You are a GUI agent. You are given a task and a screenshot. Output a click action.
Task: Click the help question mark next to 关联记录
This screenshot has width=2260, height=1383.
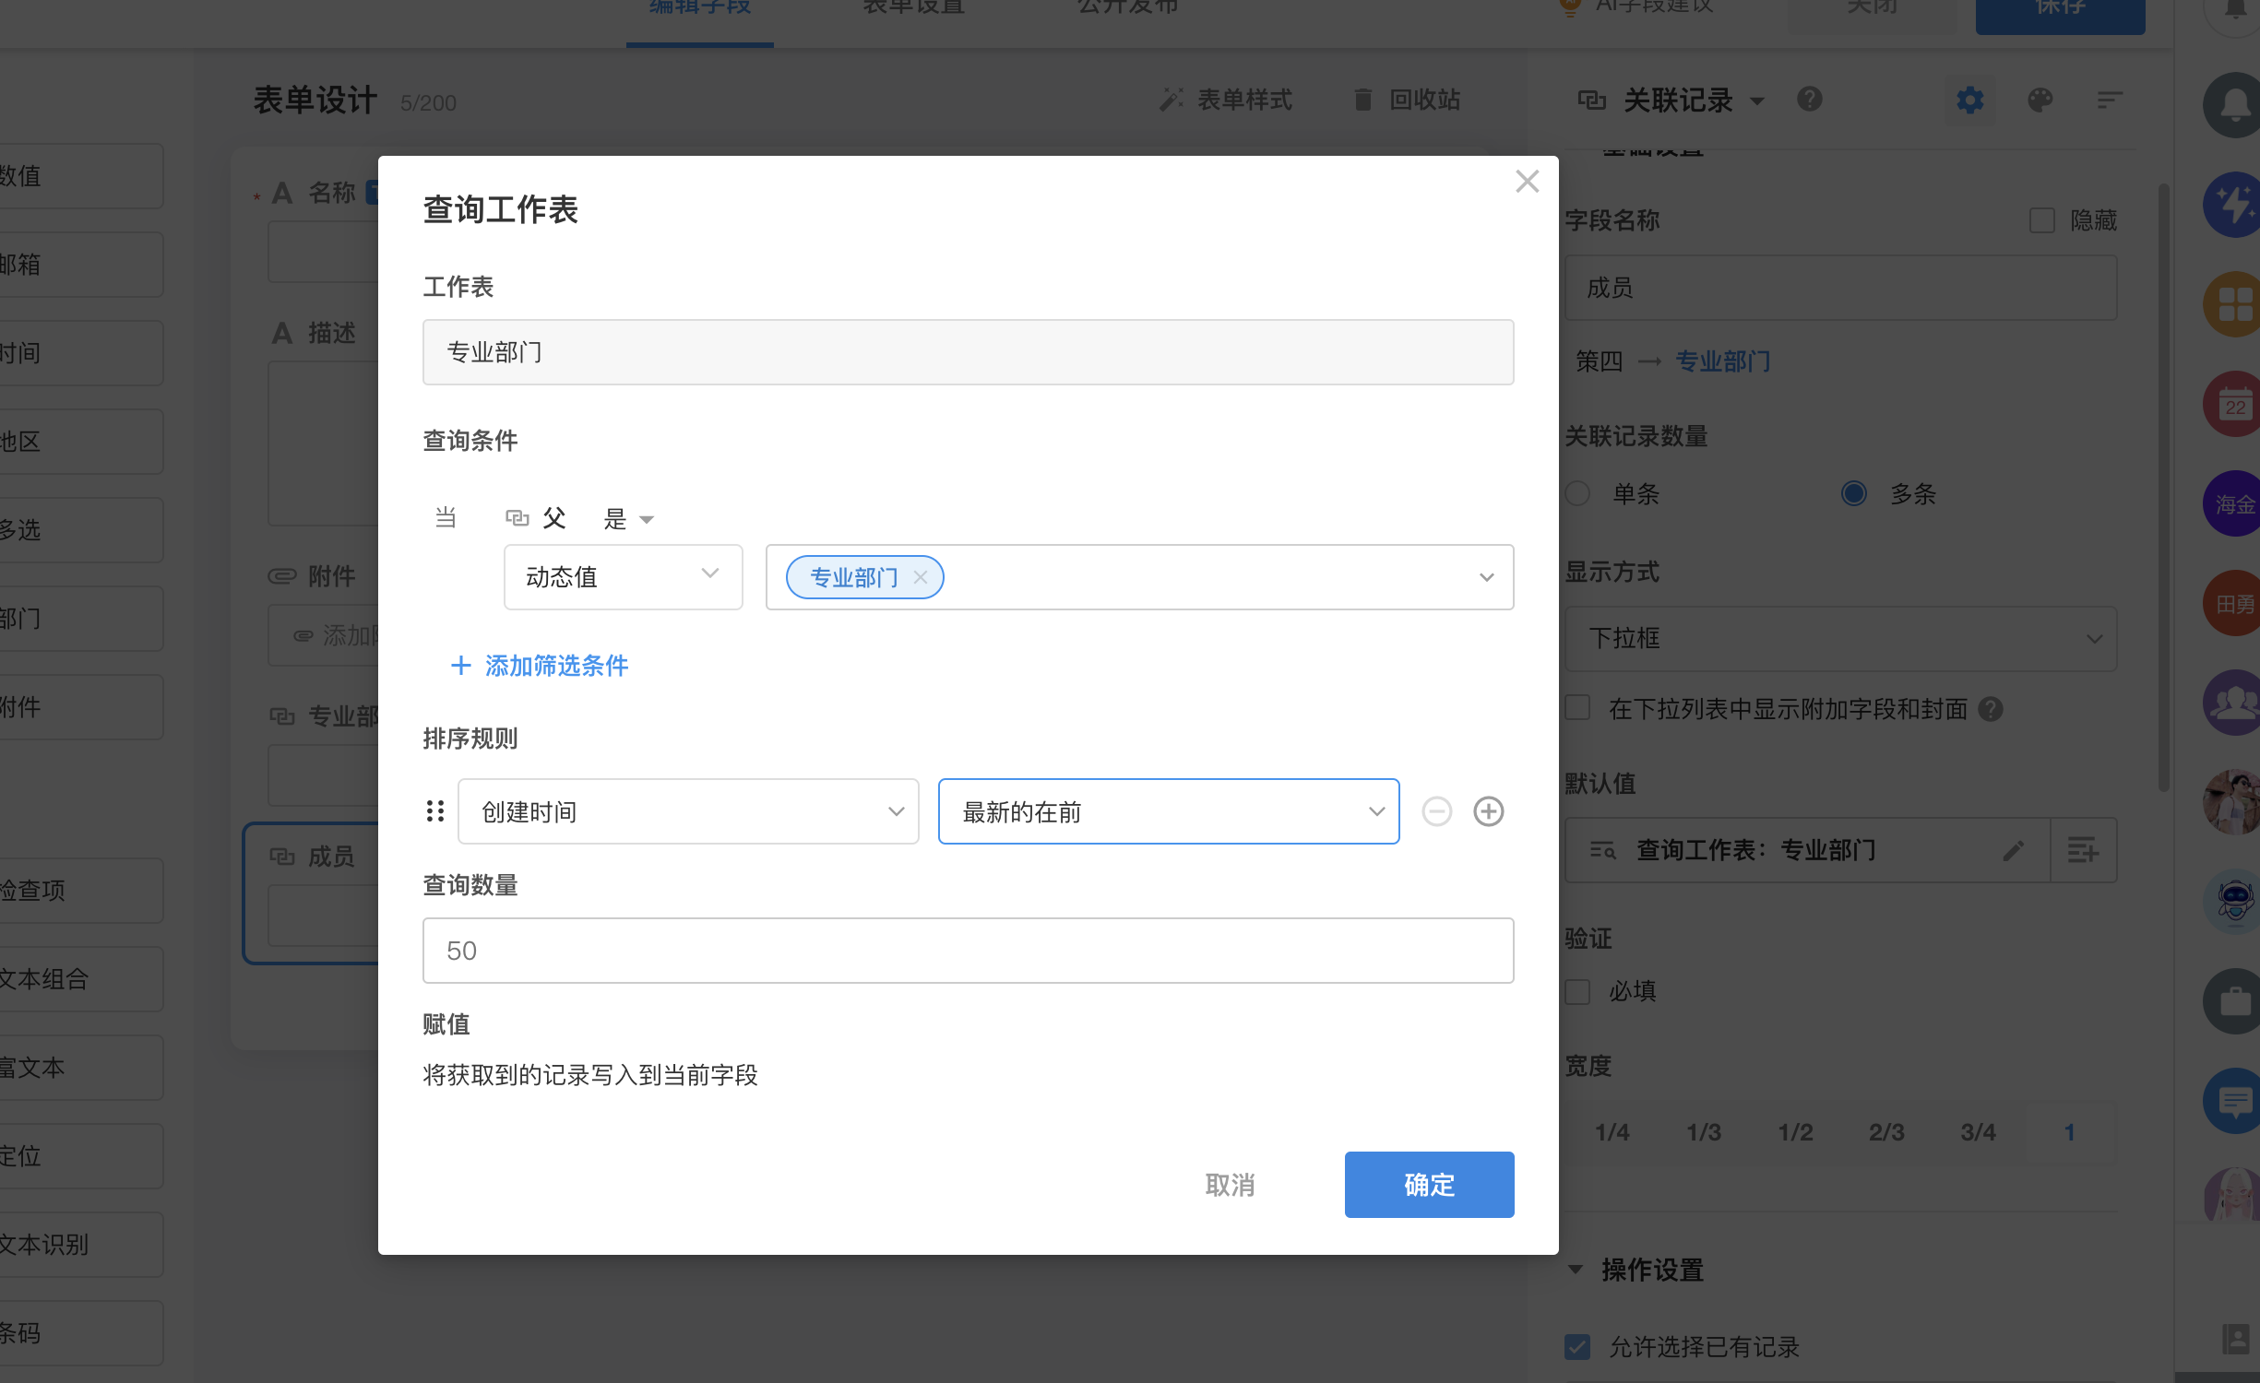coord(1809,99)
